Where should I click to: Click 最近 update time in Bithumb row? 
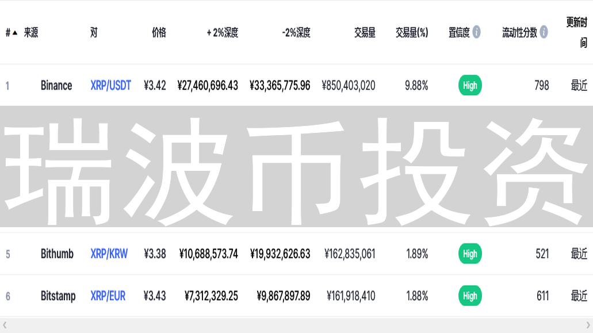click(x=579, y=254)
